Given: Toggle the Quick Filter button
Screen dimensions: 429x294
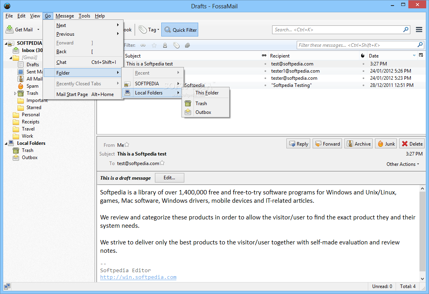Looking at the screenshot, I should point(180,30).
